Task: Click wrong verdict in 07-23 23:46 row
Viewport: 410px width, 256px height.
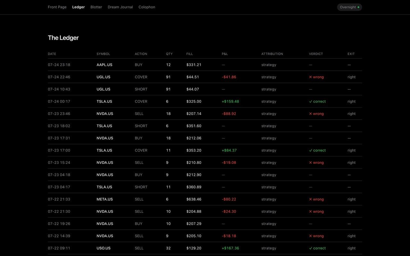Action: pyautogui.click(x=316, y=114)
